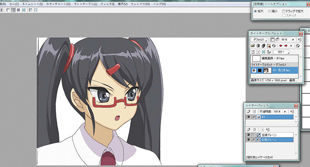Click the refresh arrows icon in light table palette
The image size is (310, 167).
point(274,46)
